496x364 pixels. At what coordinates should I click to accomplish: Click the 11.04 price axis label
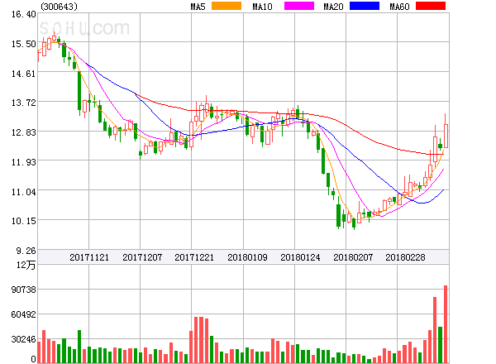tap(24, 192)
